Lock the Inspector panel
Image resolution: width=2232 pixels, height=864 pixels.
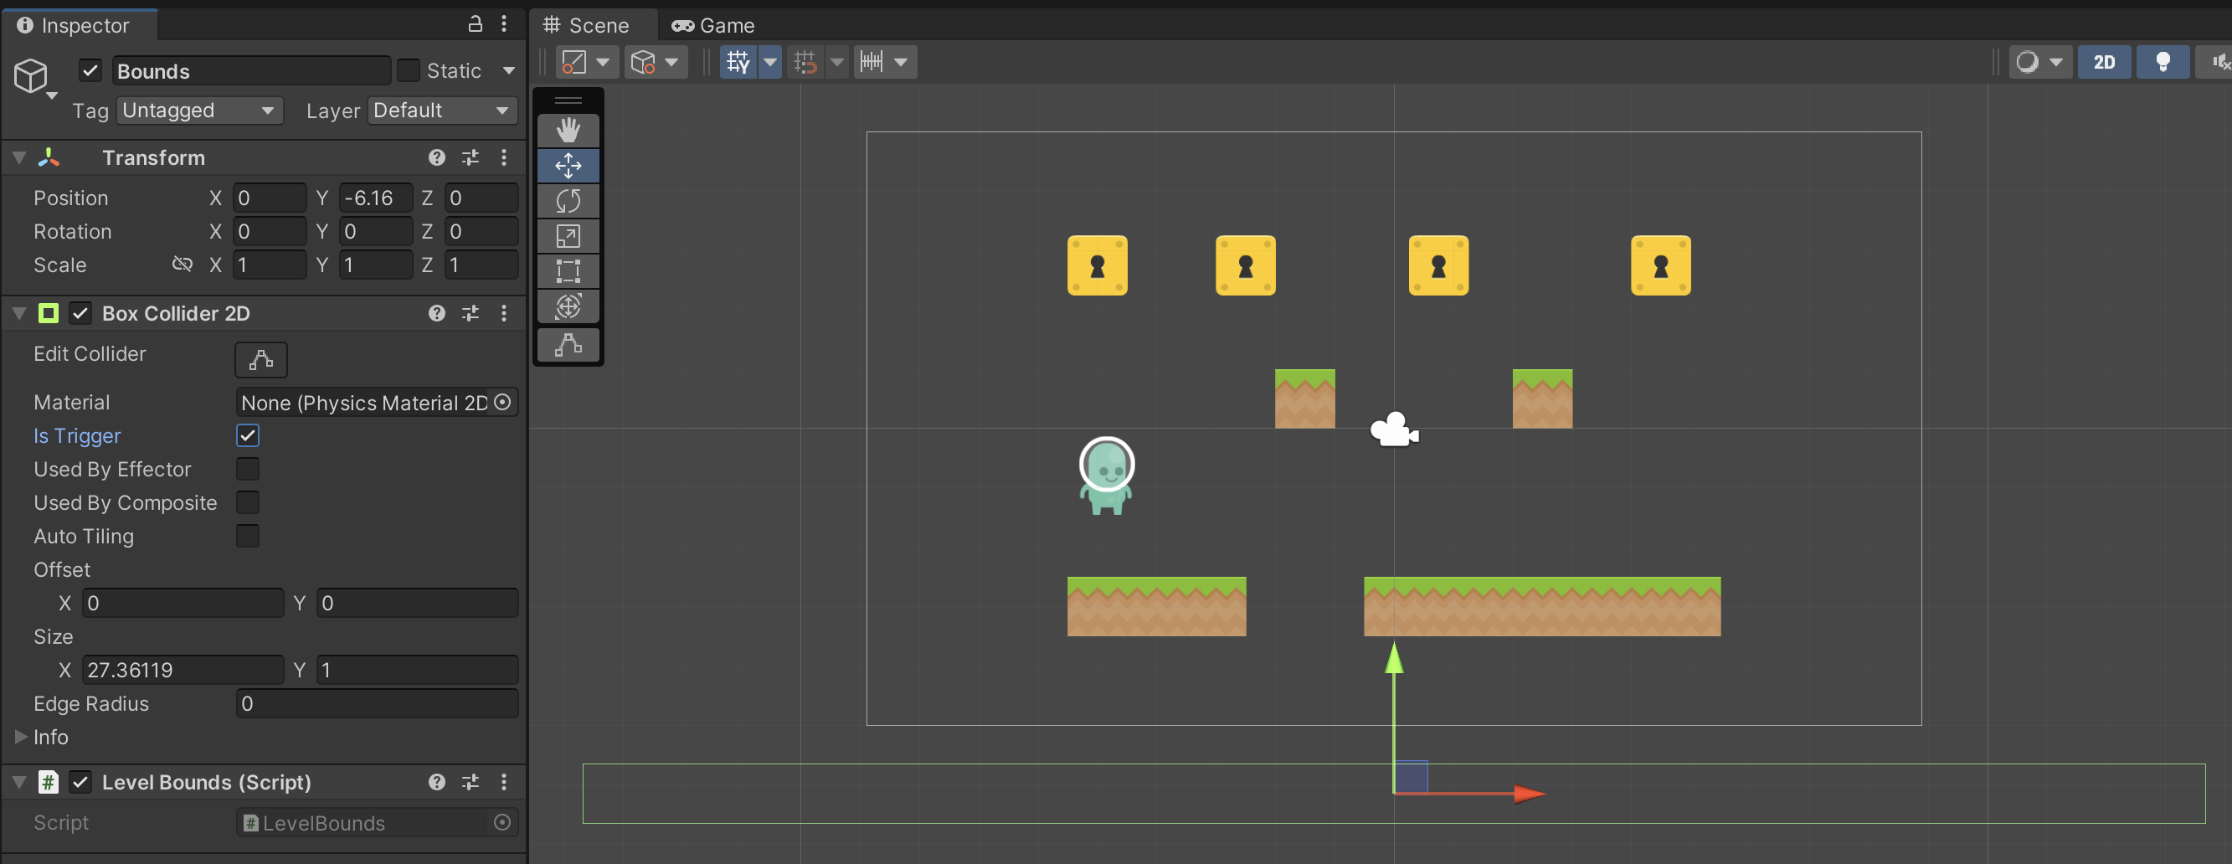pos(475,24)
